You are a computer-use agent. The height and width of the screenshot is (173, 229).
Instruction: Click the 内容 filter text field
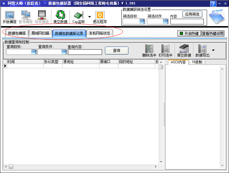[187, 22]
